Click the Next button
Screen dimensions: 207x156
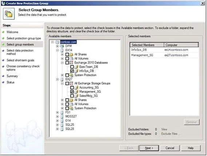(149, 148)
